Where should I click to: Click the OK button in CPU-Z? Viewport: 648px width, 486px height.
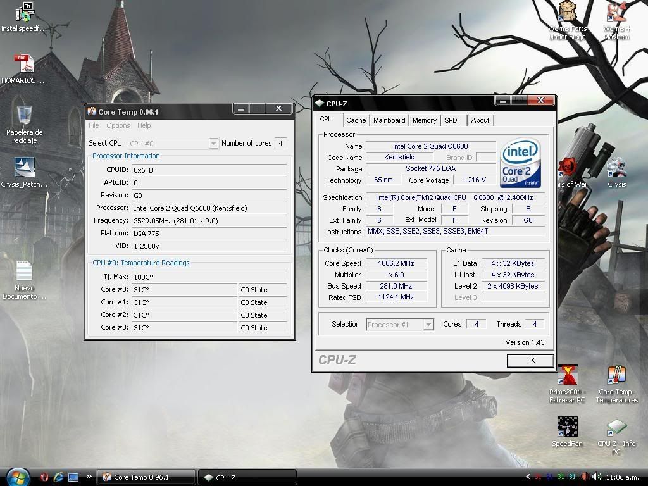[530, 360]
